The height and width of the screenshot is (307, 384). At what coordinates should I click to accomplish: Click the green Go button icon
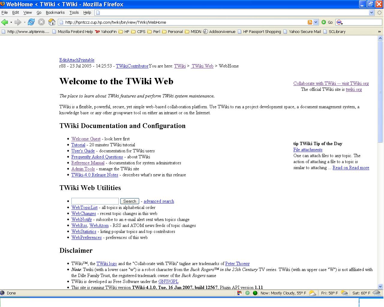coord(324,22)
